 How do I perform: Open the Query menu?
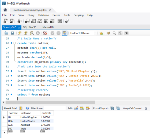coord(31,15)
